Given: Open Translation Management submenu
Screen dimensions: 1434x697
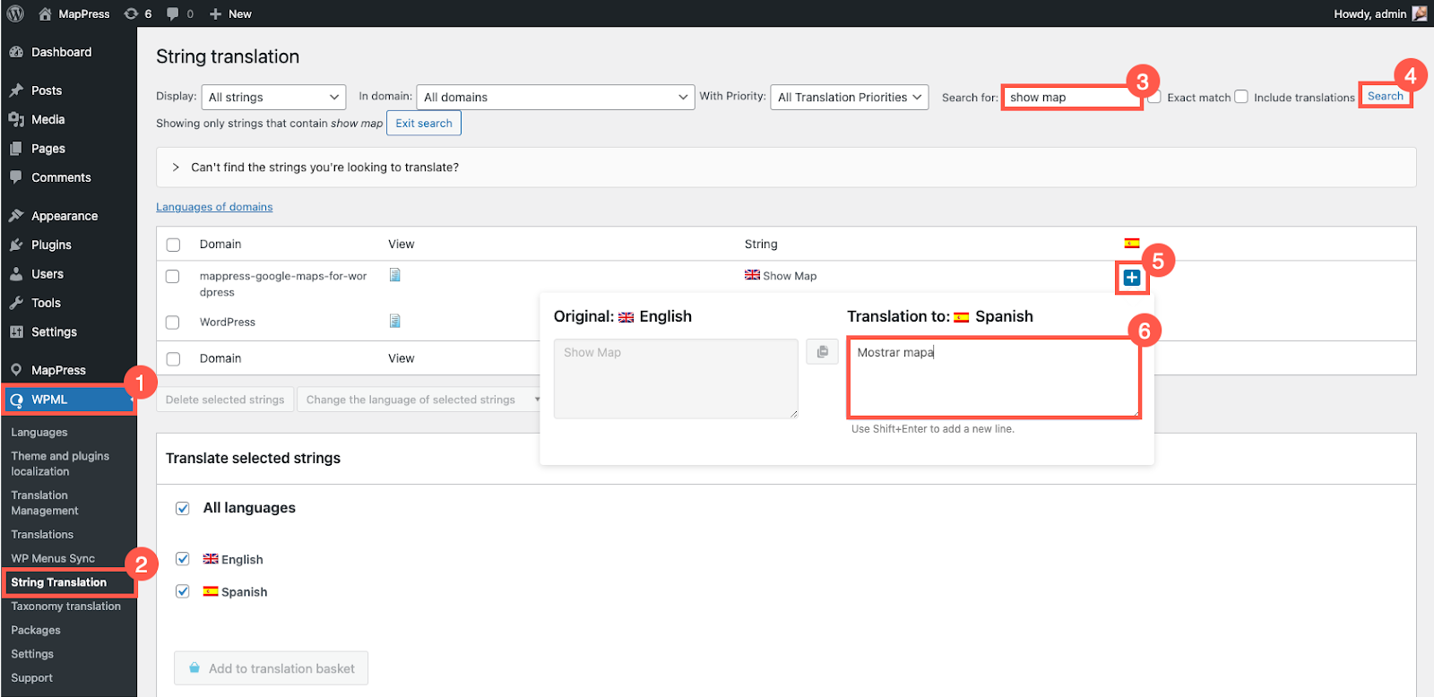Looking at the screenshot, I should tap(45, 503).
